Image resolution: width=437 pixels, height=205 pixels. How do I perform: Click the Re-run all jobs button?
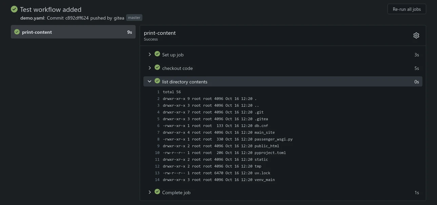tap(406, 9)
